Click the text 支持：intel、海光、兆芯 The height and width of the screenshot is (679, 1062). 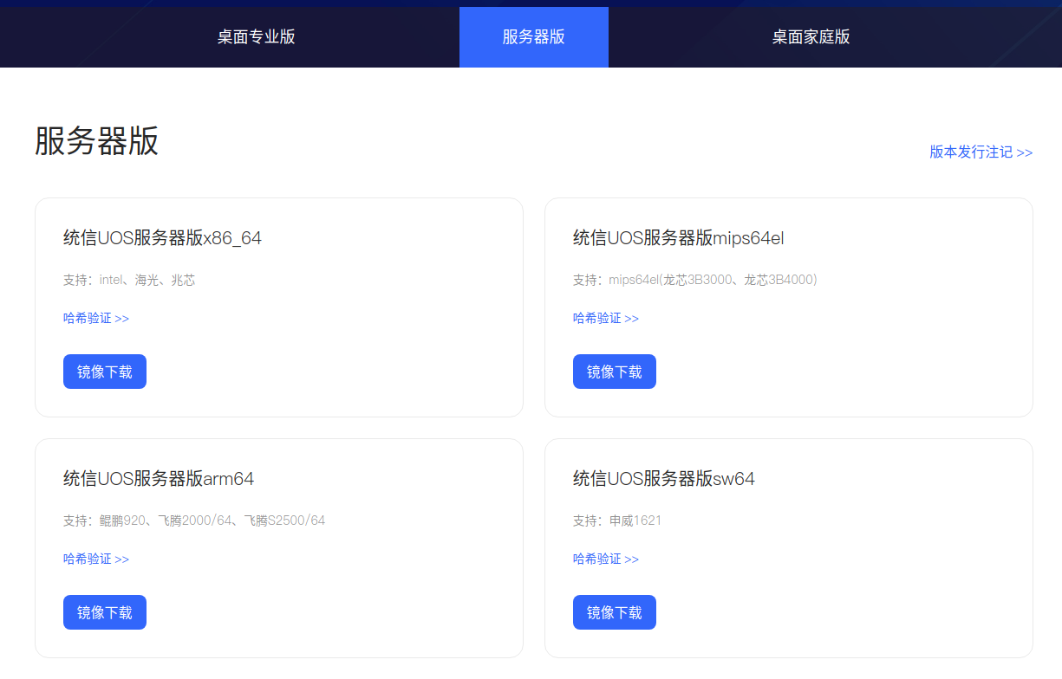129,280
